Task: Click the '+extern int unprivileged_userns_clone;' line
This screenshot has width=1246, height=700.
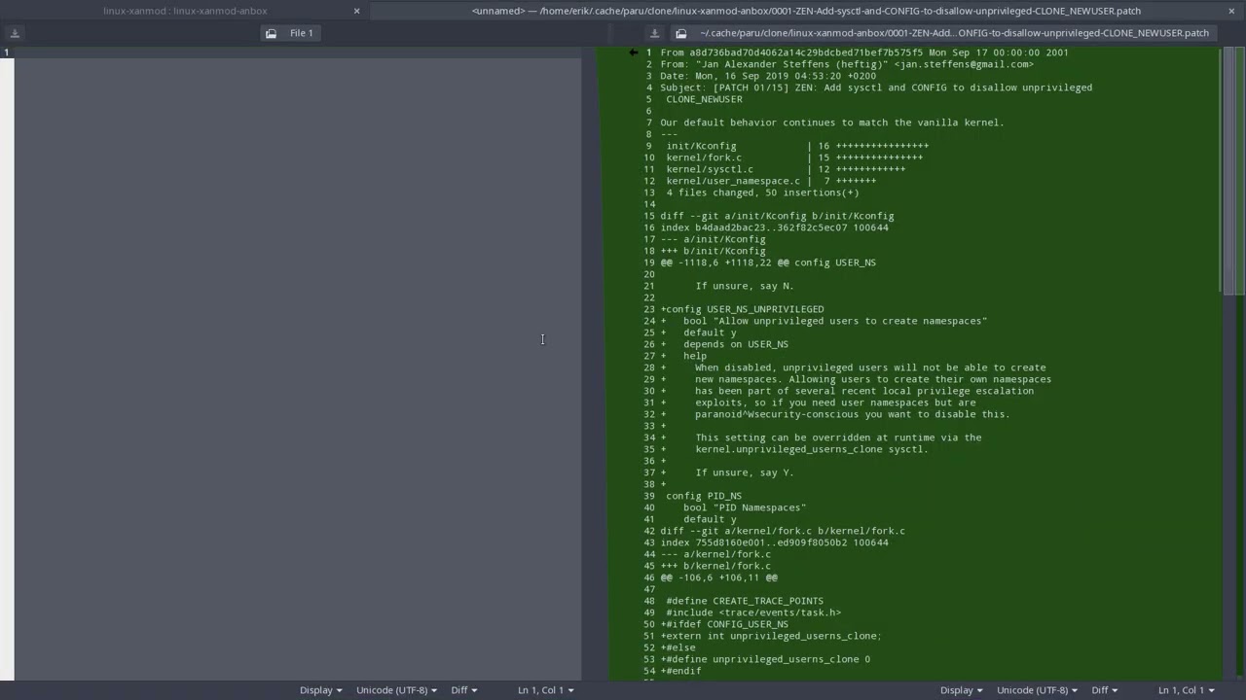Action: click(771, 636)
